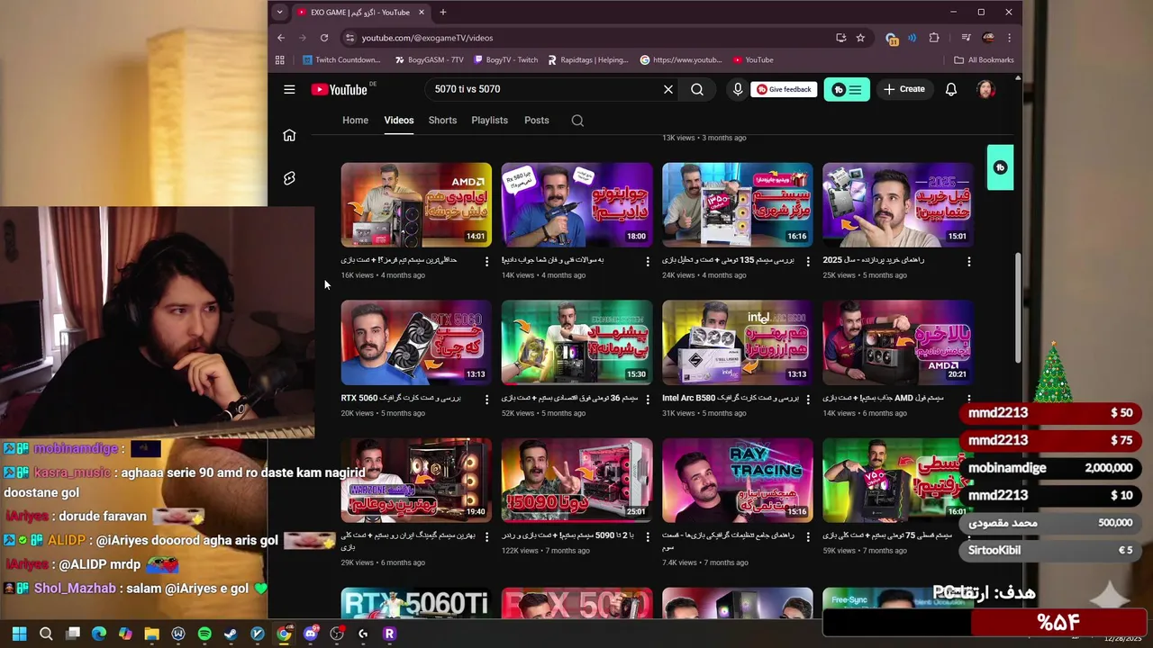This screenshot has height=648, width=1153.
Task: Open three-dot menu for 16:16 video
Action: coord(808,262)
